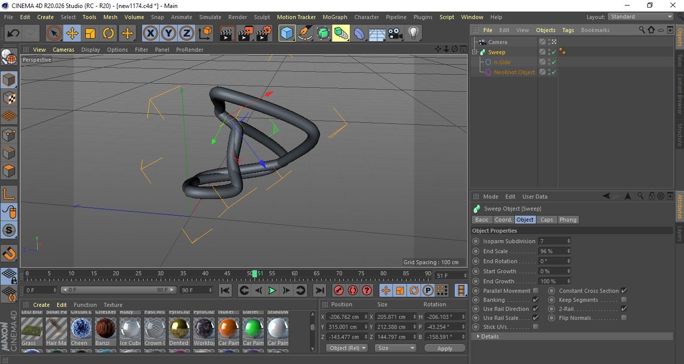Switch to the Phong tab
684x364 pixels.
pyautogui.click(x=568, y=220)
